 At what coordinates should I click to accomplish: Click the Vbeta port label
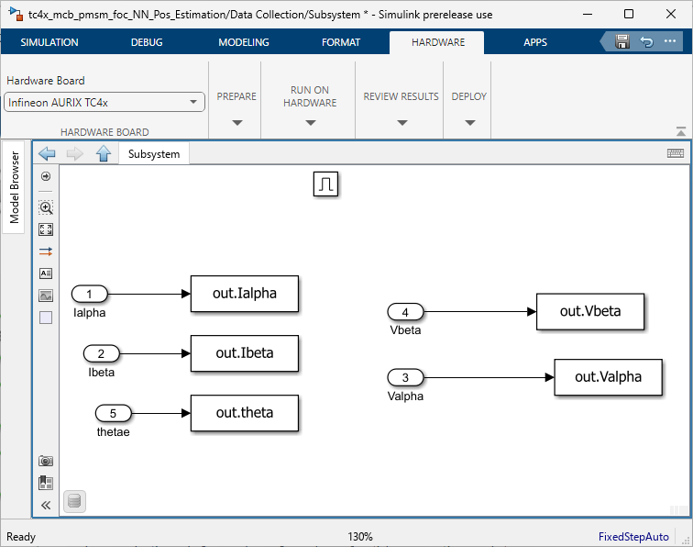click(x=405, y=330)
